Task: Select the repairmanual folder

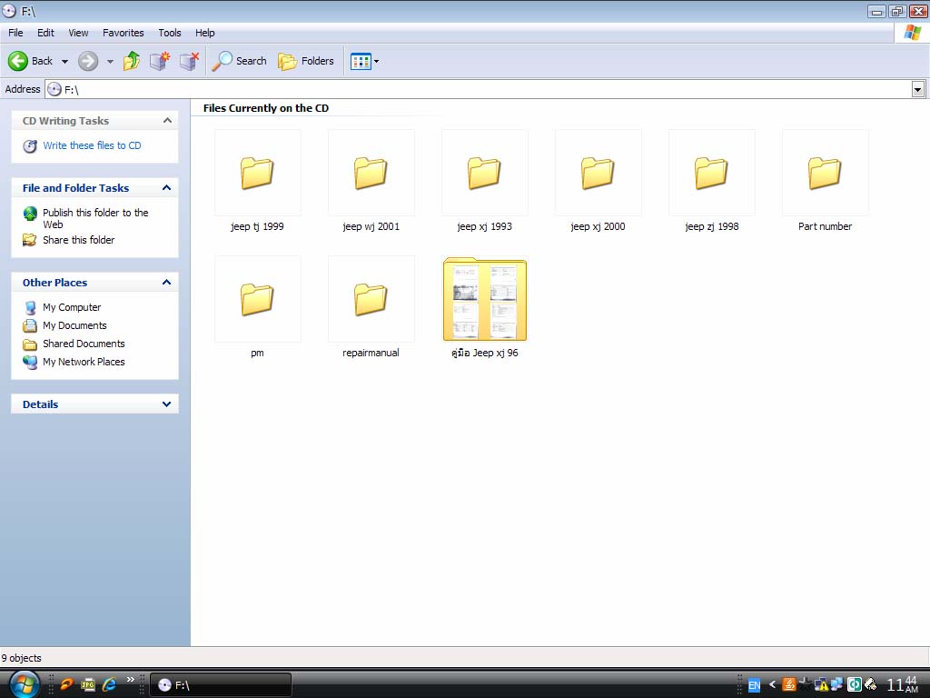Action: pos(371,299)
